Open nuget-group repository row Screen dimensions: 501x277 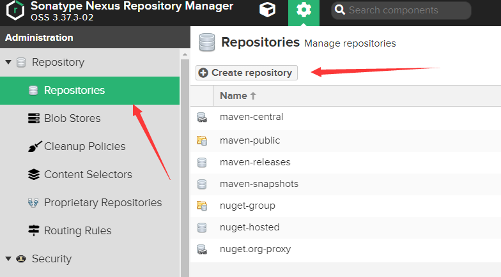tap(346, 206)
